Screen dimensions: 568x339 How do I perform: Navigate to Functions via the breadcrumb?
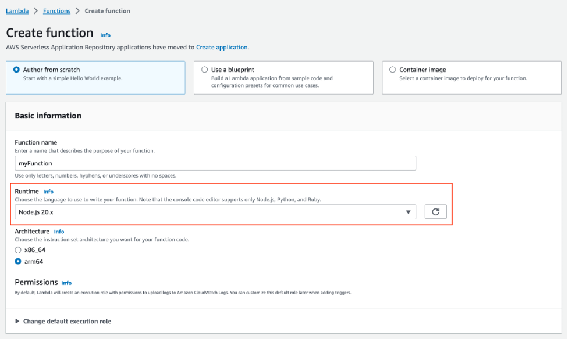pyautogui.click(x=56, y=10)
